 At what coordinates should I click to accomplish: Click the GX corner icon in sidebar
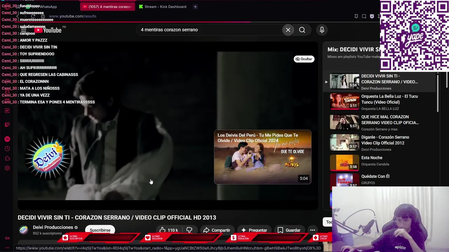point(7,238)
